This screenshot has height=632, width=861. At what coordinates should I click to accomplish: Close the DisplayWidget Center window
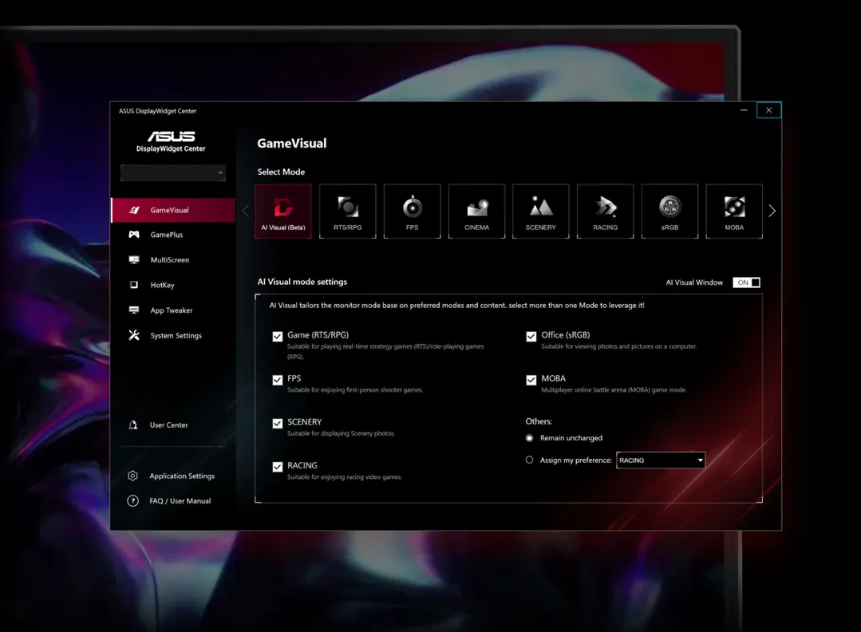click(768, 110)
